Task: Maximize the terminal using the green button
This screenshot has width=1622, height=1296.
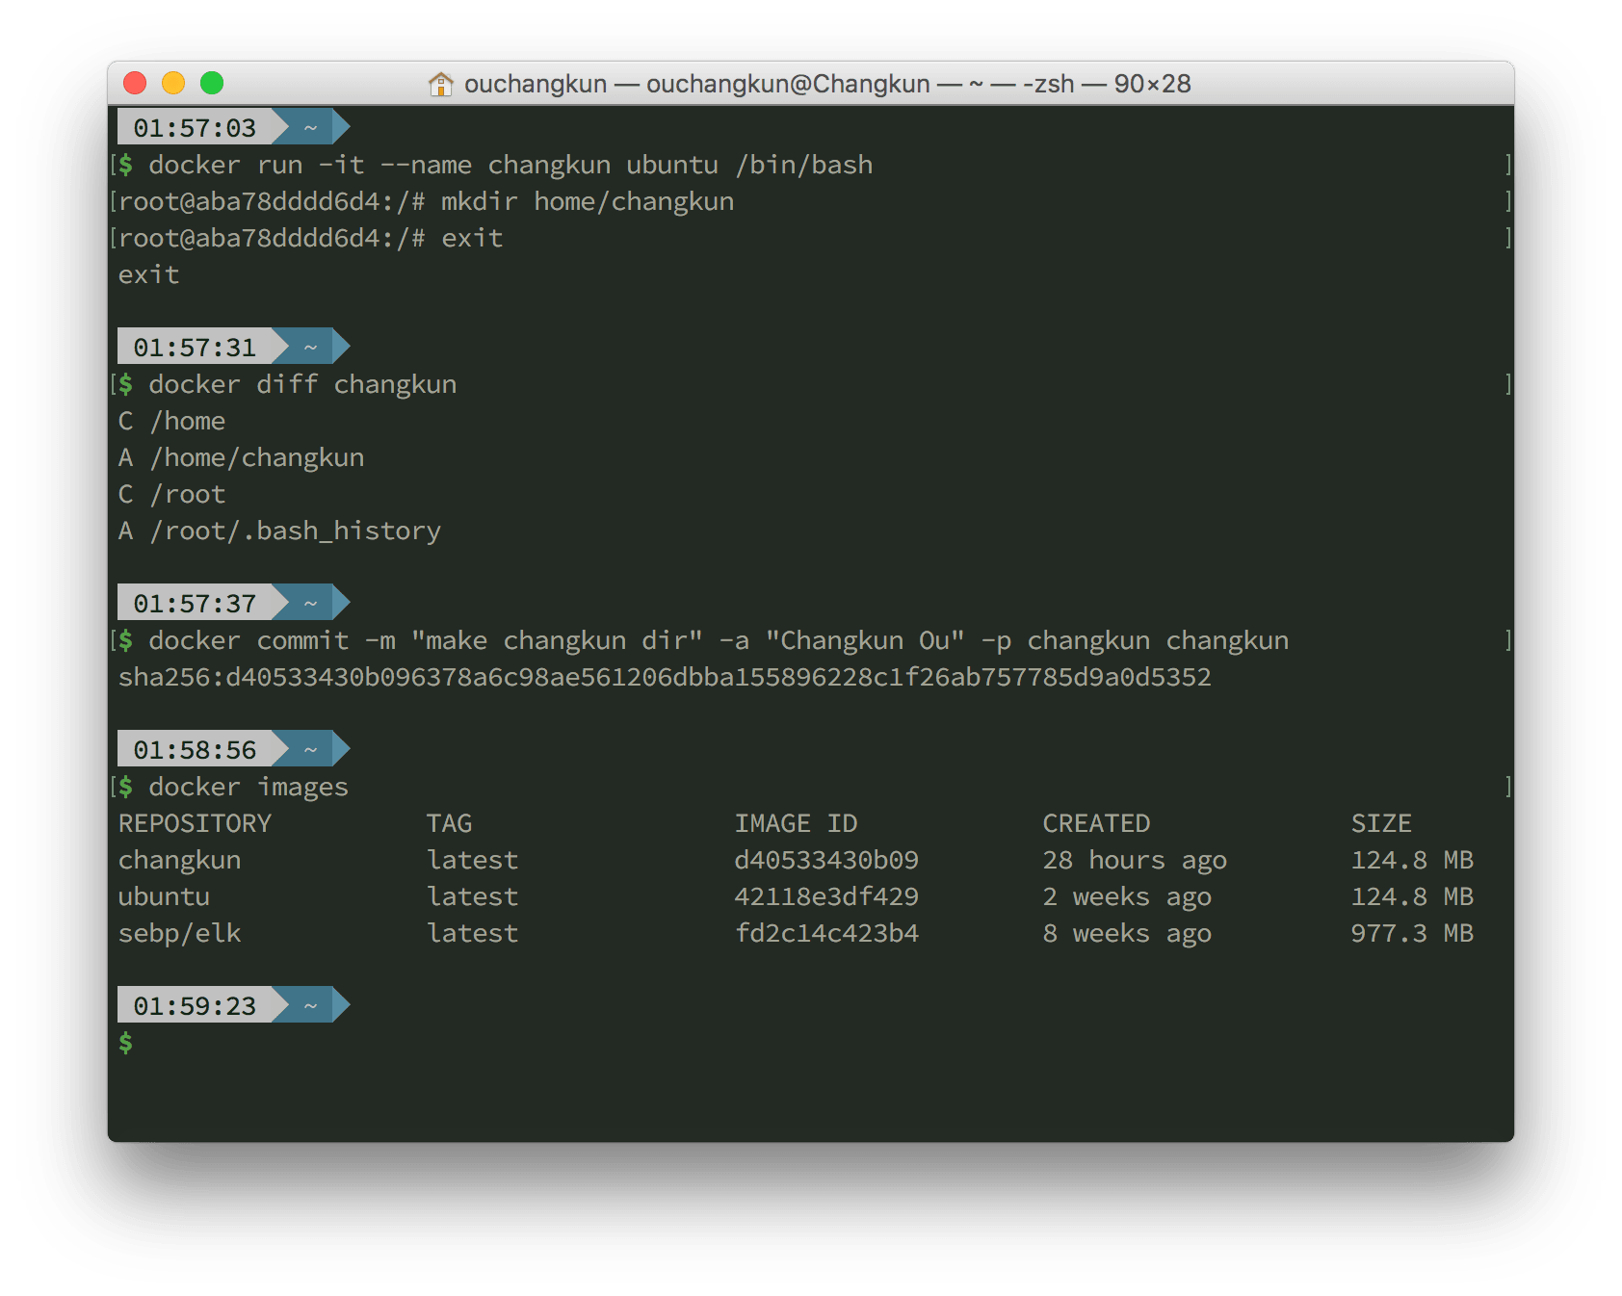Action: [x=212, y=84]
